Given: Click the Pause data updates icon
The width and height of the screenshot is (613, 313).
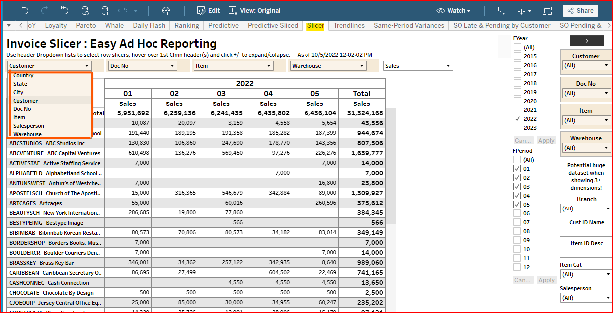Looking at the screenshot, I should 105,10.
